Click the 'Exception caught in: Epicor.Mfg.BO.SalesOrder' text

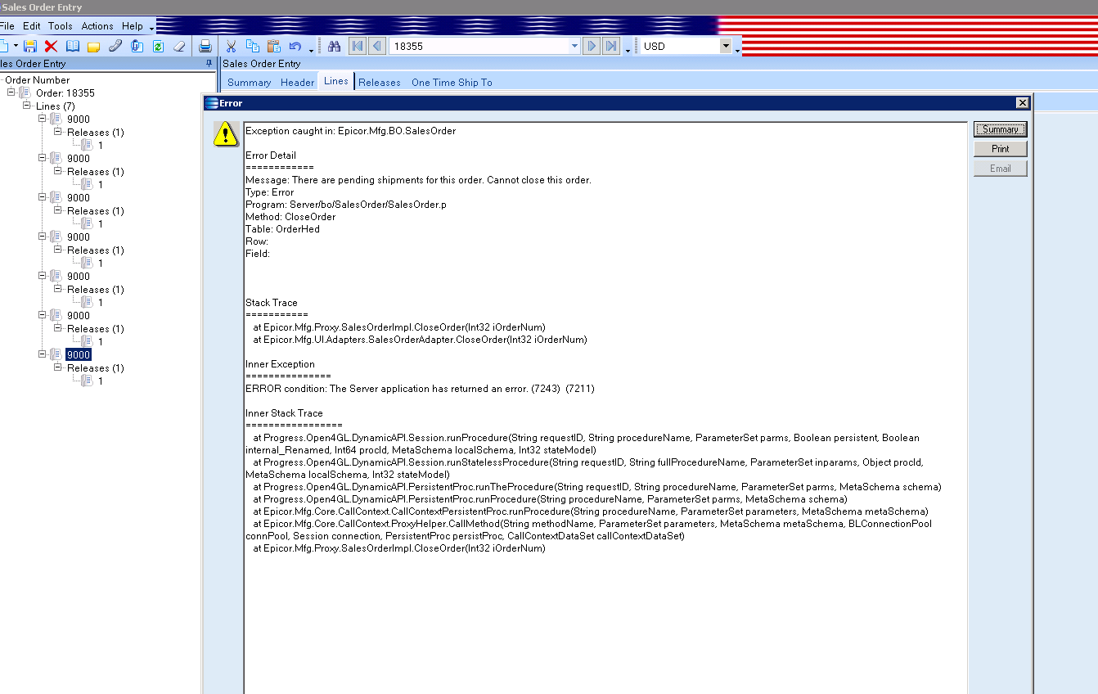pos(351,131)
